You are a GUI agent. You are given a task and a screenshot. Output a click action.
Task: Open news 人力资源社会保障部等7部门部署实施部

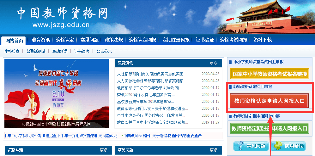coord(152,81)
